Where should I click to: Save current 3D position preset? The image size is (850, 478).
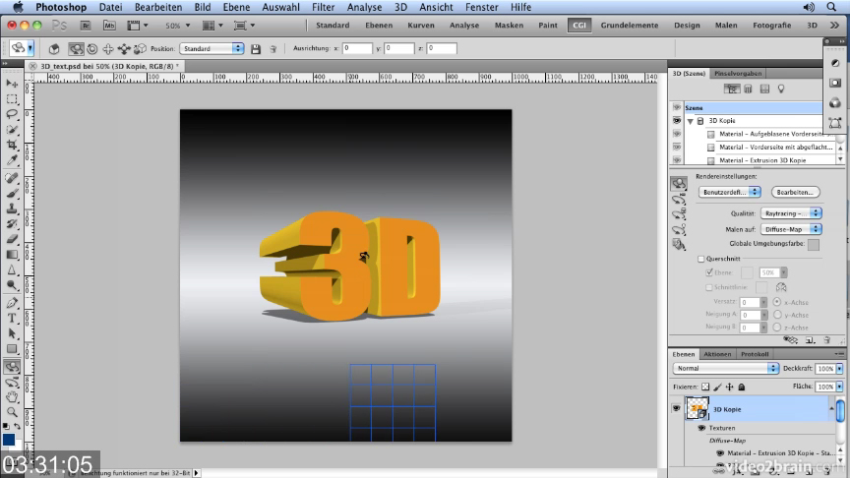(256, 49)
